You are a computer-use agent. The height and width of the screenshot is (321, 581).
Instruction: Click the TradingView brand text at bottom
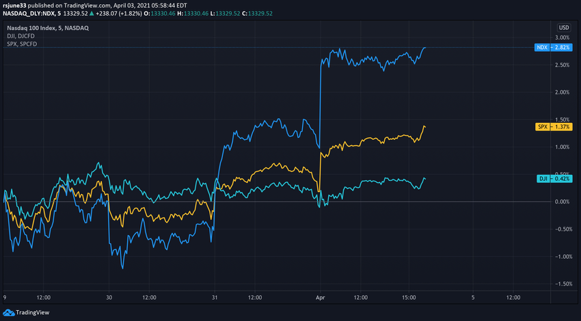pyautogui.click(x=33, y=313)
